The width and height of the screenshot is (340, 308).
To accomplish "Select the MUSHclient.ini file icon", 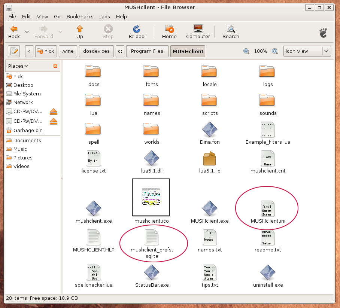I will coord(268,208).
